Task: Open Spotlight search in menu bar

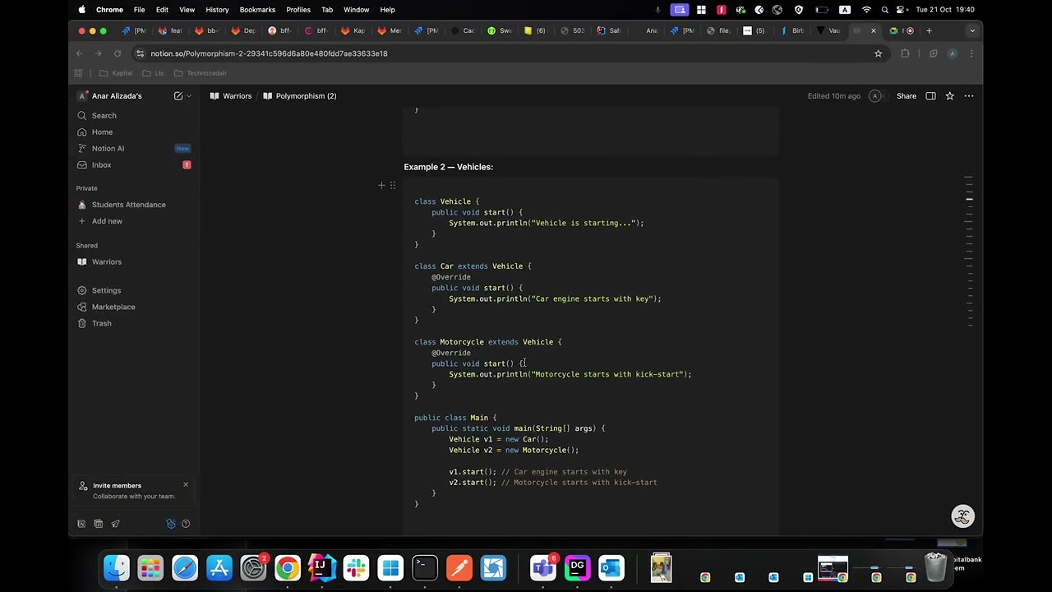Action: [x=884, y=10]
